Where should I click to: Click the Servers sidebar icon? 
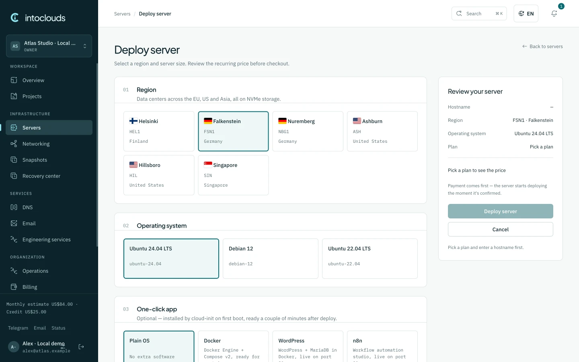click(14, 128)
